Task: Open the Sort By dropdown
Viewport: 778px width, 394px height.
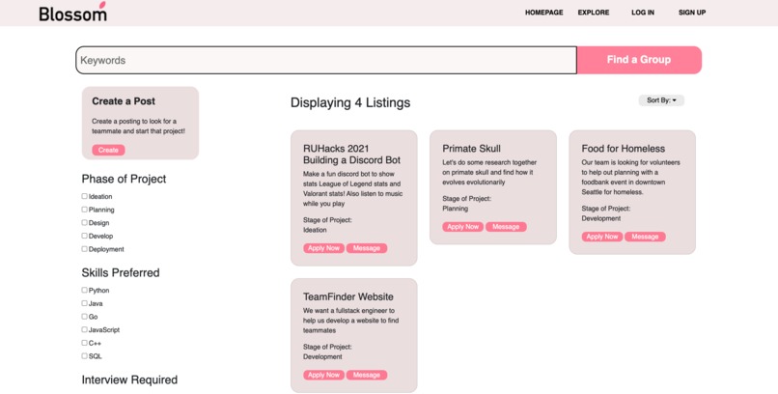Action: pos(661,100)
